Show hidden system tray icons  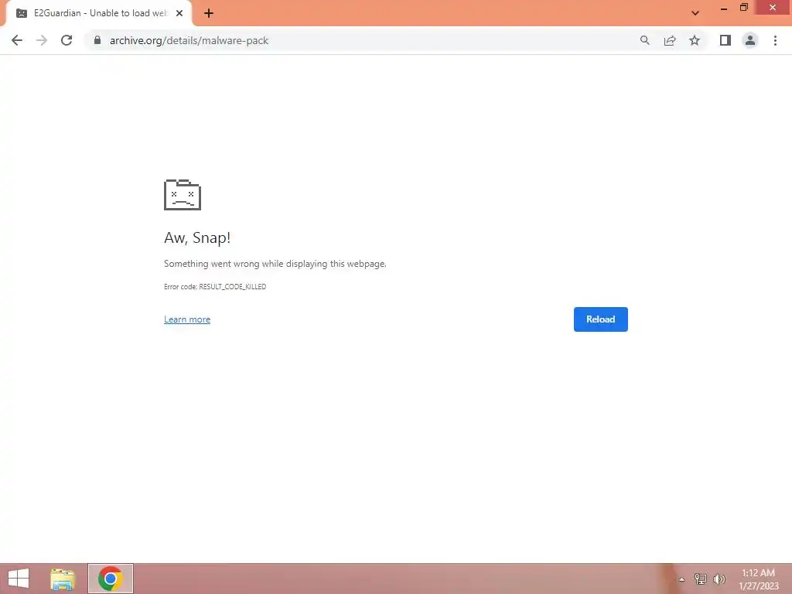point(681,579)
